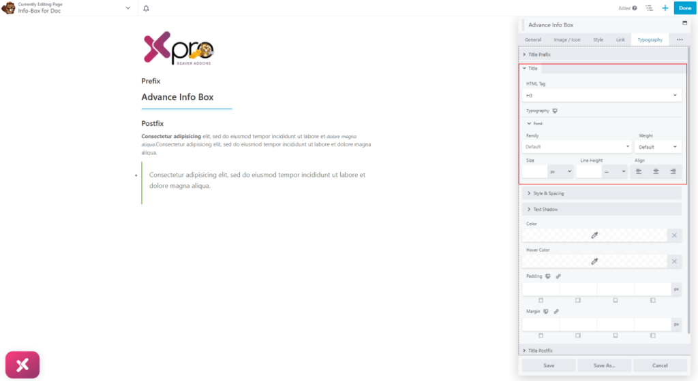
Task: Expand the Title Postfix section
Action: [x=604, y=350]
